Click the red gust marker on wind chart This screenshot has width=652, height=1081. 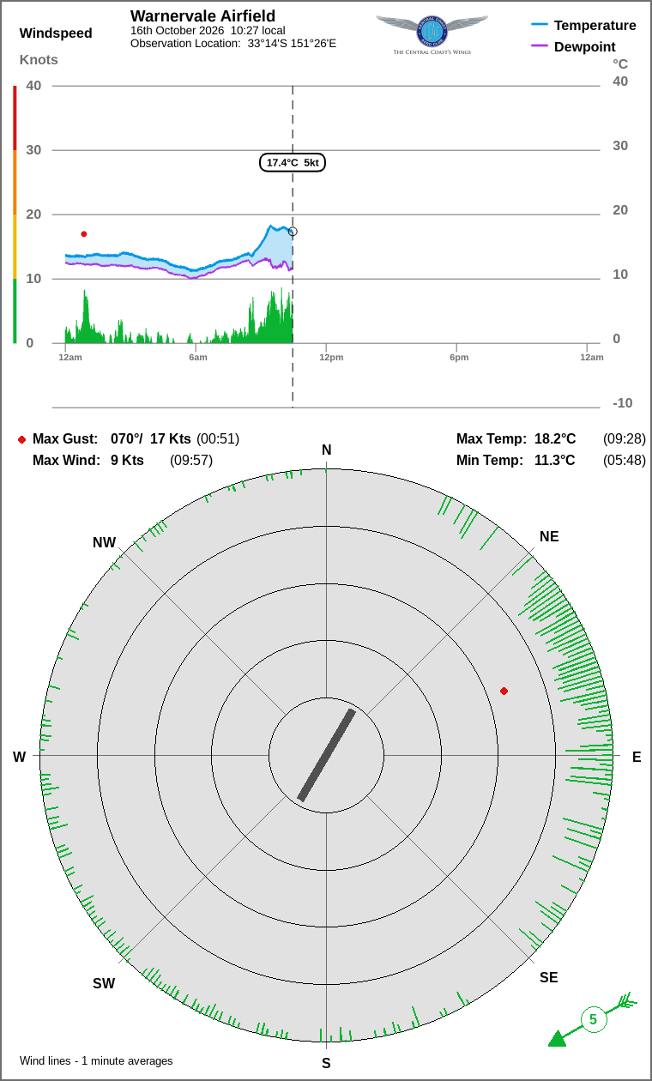[x=83, y=233]
